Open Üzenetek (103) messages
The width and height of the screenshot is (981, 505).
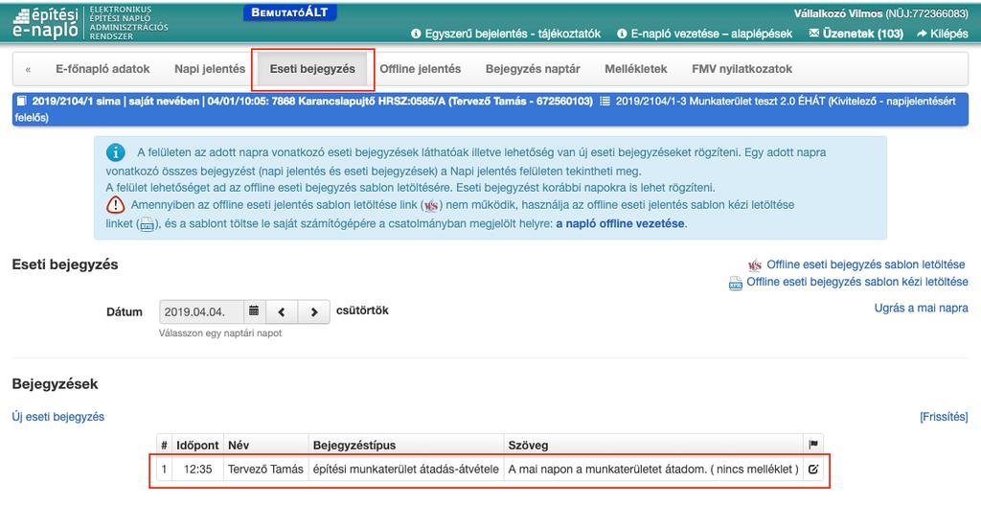click(x=863, y=34)
